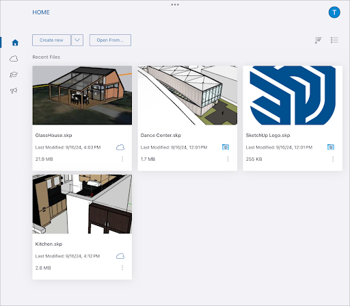Click the GlassHouse.skp file name
This screenshot has width=350, height=306.
53,136
